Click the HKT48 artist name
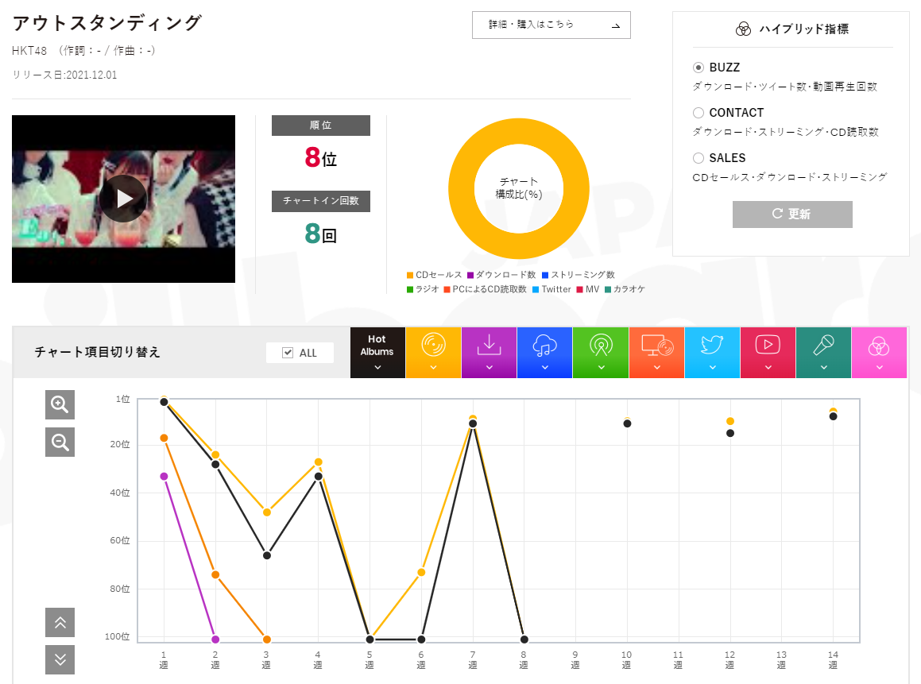Image resolution: width=921 pixels, height=684 pixels. pos(29,51)
